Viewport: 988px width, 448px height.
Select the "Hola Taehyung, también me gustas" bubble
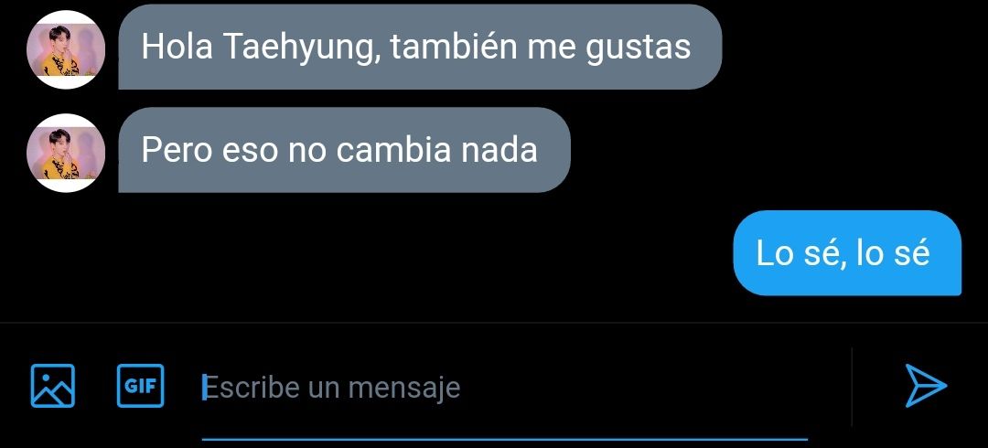tap(420, 47)
